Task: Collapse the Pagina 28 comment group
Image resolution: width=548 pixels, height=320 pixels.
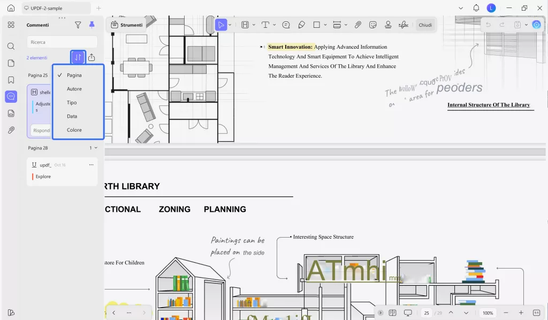Action: (96, 148)
